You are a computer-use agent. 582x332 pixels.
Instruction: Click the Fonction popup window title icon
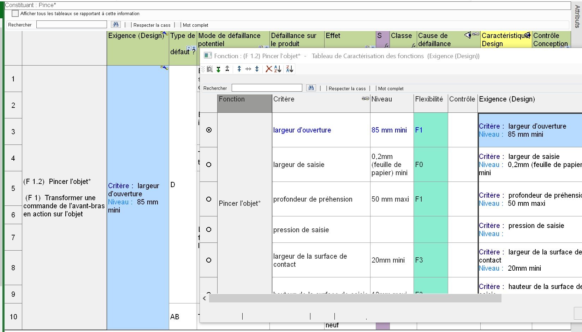(x=208, y=56)
